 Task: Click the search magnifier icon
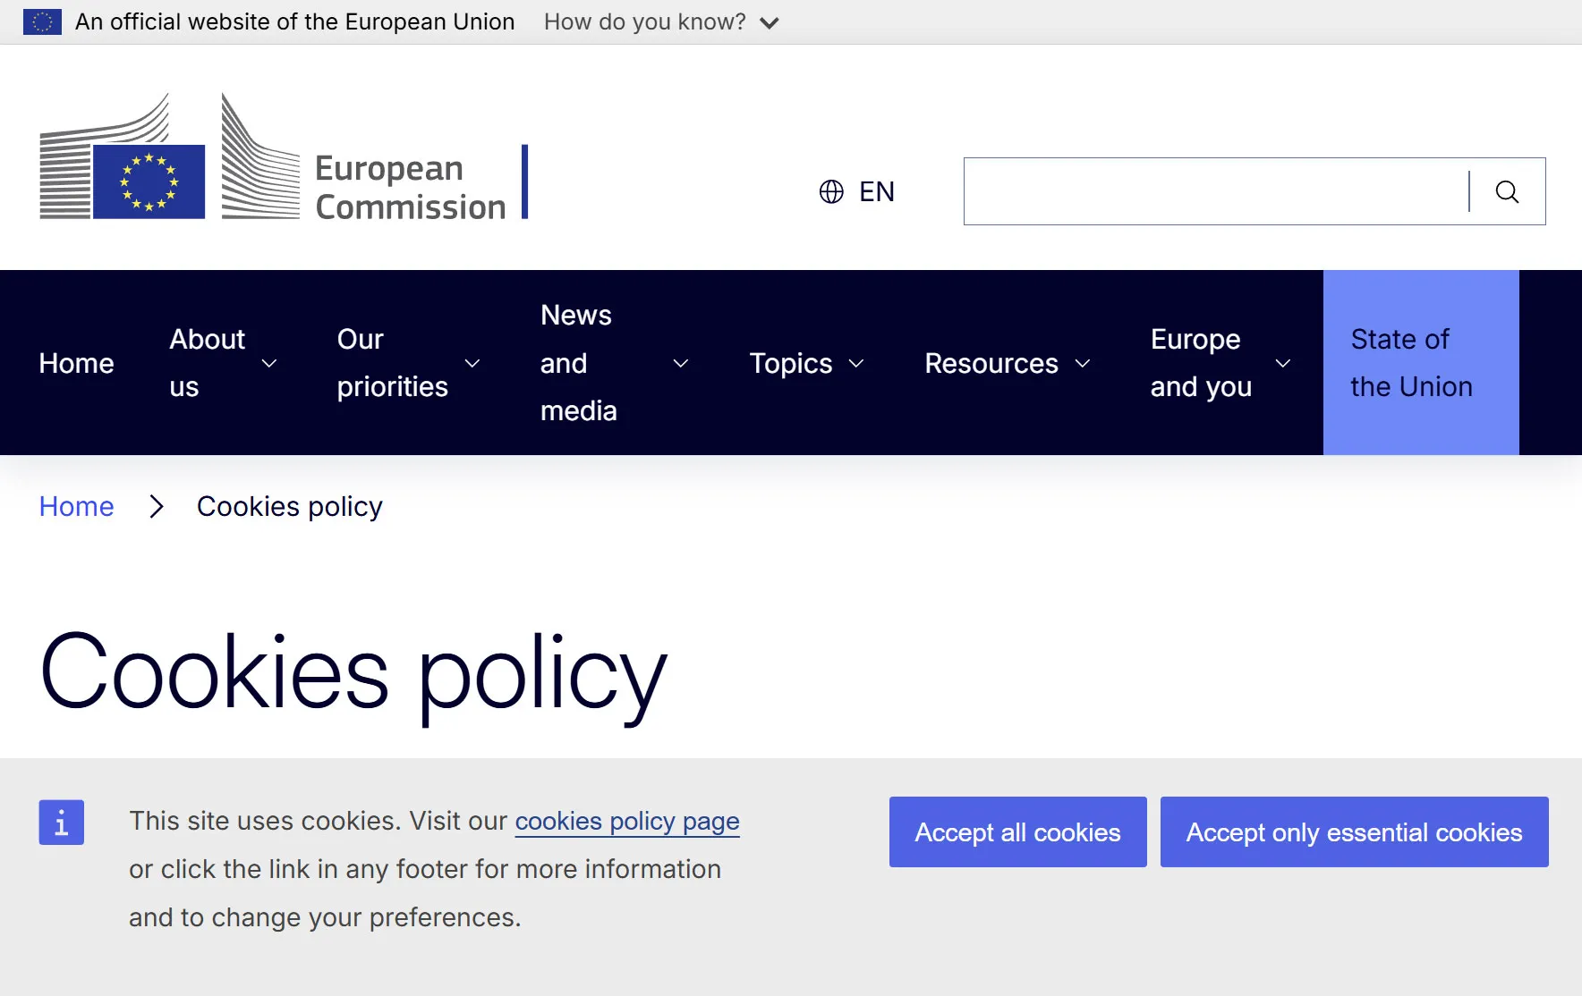1508,191
